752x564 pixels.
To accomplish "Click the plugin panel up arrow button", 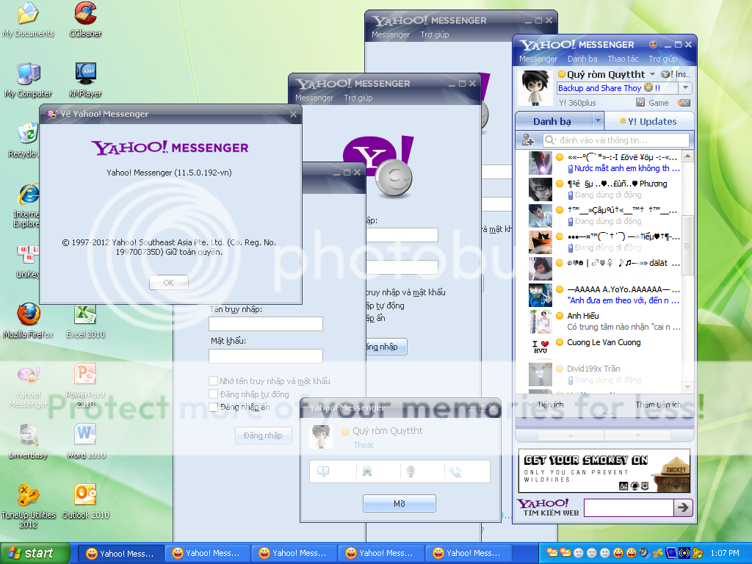I will tap(571, 435).
